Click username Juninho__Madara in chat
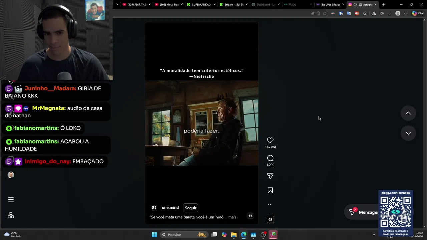The height and width of the screenshot is (240, 427). pos(50,88)
